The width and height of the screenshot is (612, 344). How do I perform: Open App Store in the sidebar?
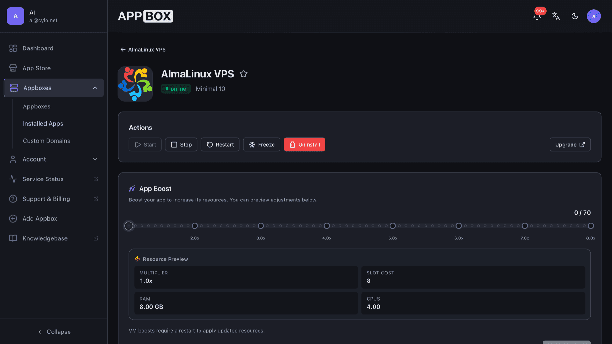[x=54, y=68]
